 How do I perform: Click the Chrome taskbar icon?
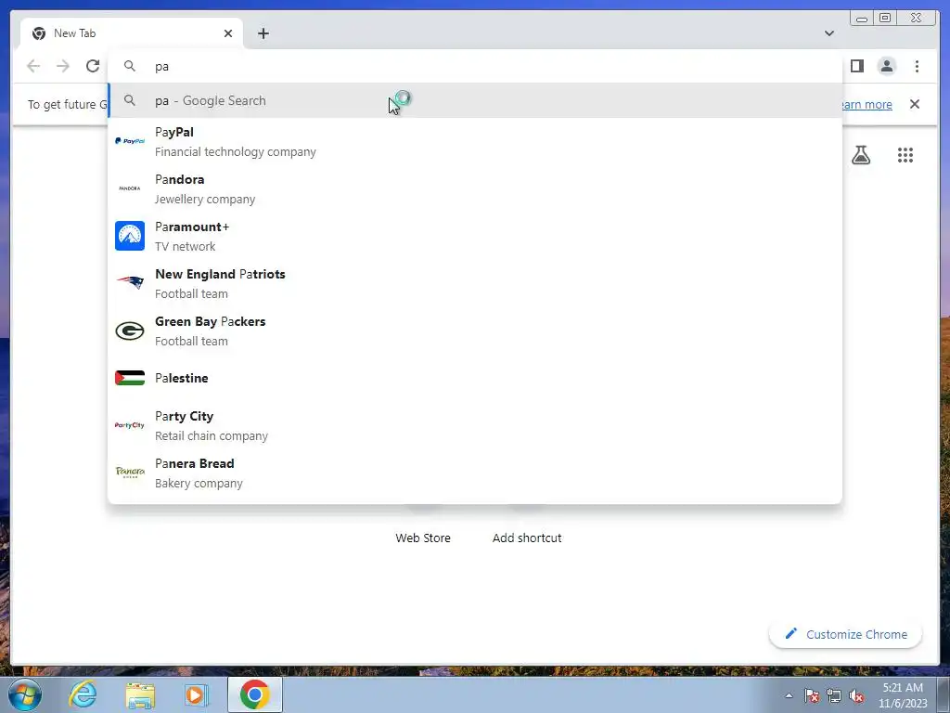point(255,694)
